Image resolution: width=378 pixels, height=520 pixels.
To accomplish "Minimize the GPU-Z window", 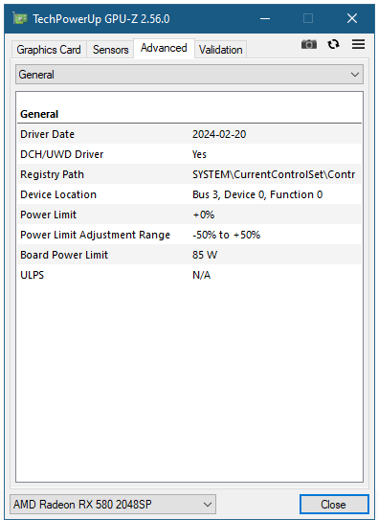I will point(265,18).
